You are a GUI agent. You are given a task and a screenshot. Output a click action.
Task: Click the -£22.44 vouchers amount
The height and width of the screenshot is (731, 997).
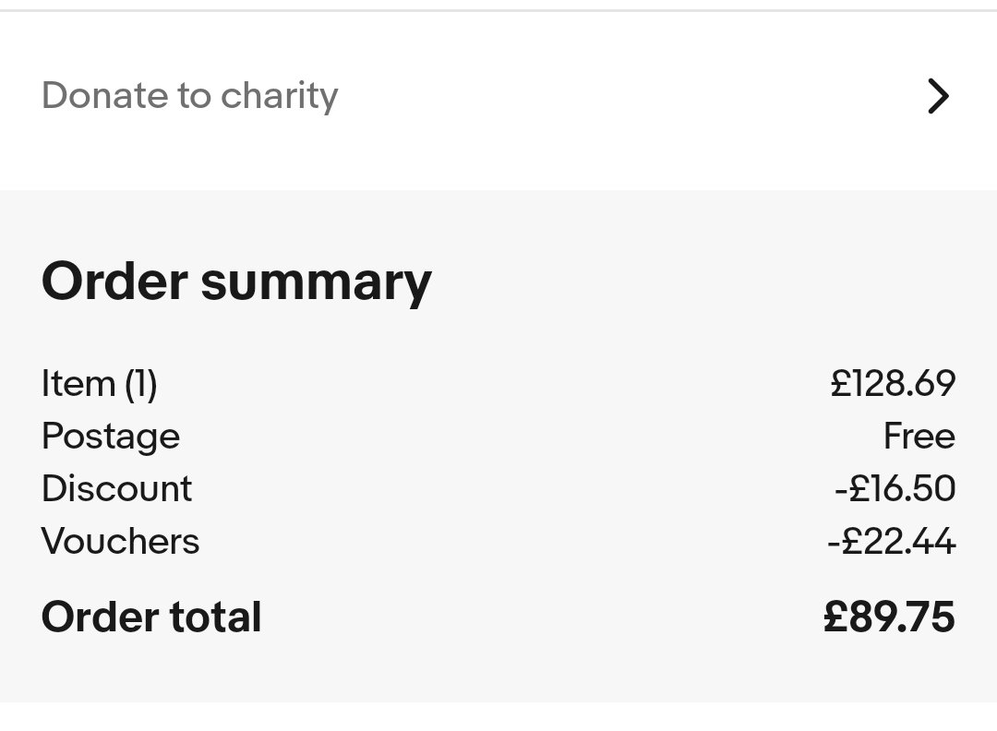(891, 541)
